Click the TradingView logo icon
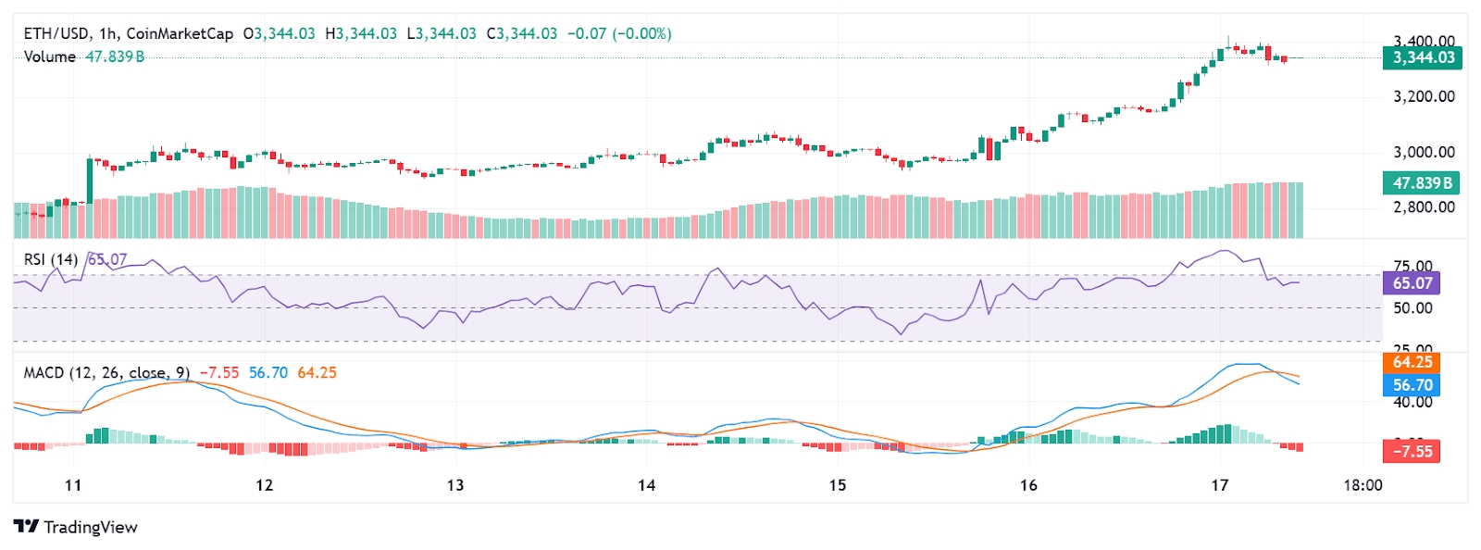Image resolution: width=1481 pixels, height=550 pixels. click(x=26, y=527)
